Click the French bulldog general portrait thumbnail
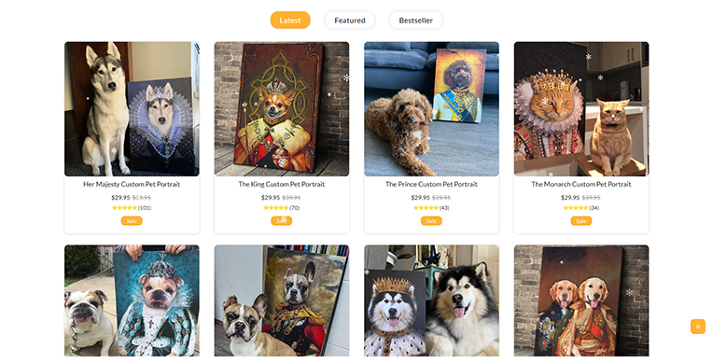713x363 pixels. point(282,300)
